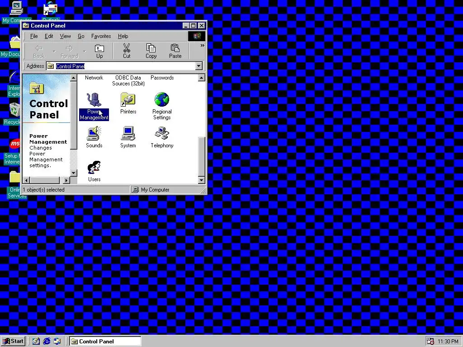463x347 pixels.
Task: Click the Control Panel title bar icon
Action: tap(26, 25)
